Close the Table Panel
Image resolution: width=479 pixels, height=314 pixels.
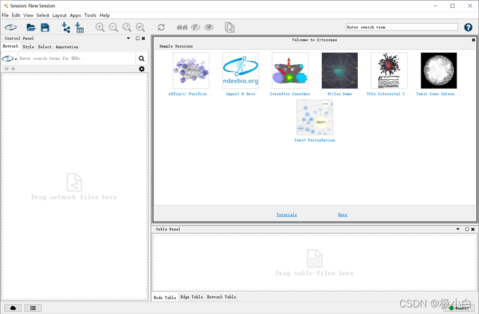472,229
